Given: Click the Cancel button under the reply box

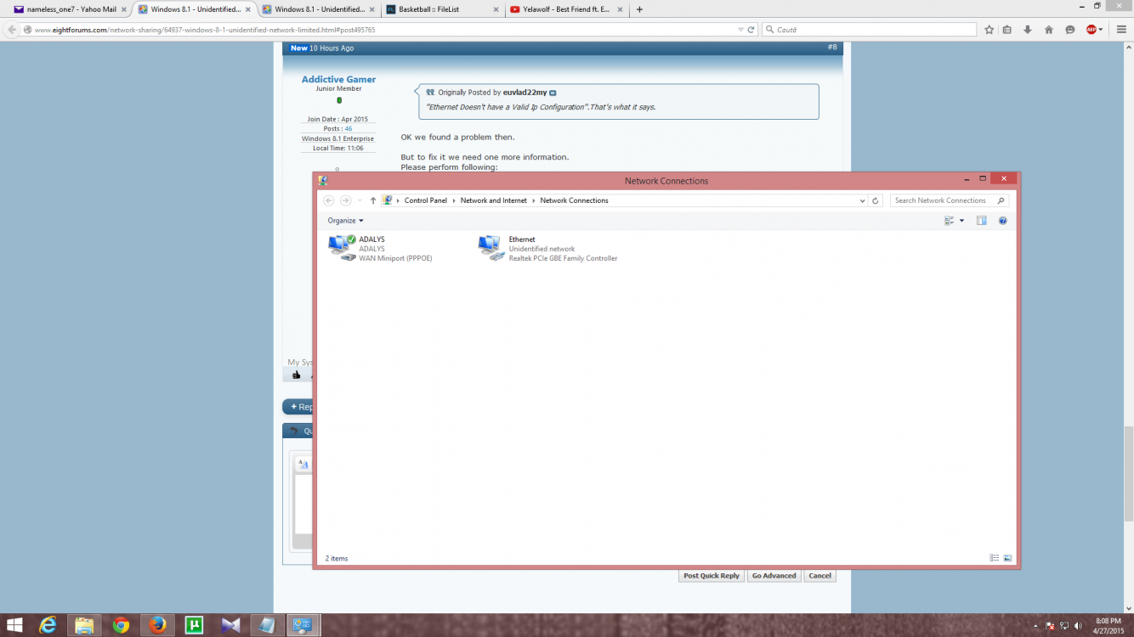Looking at the screenshot, I should [819, 576].
